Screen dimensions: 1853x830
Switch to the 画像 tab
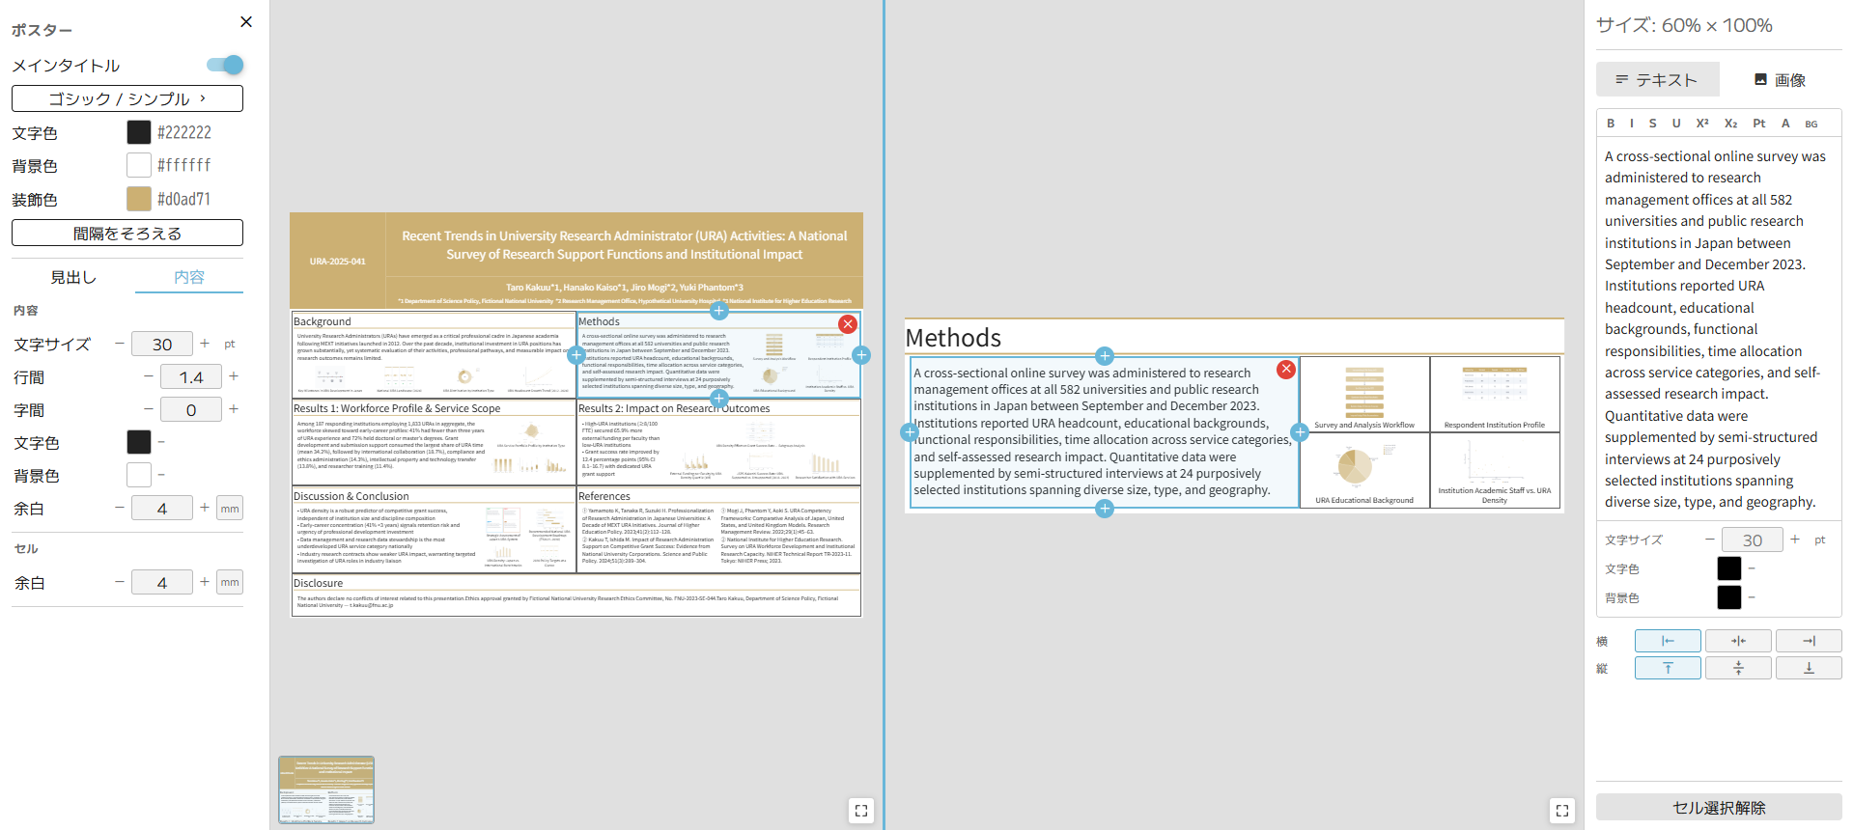[1781, 79]
